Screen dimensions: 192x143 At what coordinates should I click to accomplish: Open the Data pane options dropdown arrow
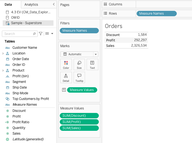[x=52, y=34]
